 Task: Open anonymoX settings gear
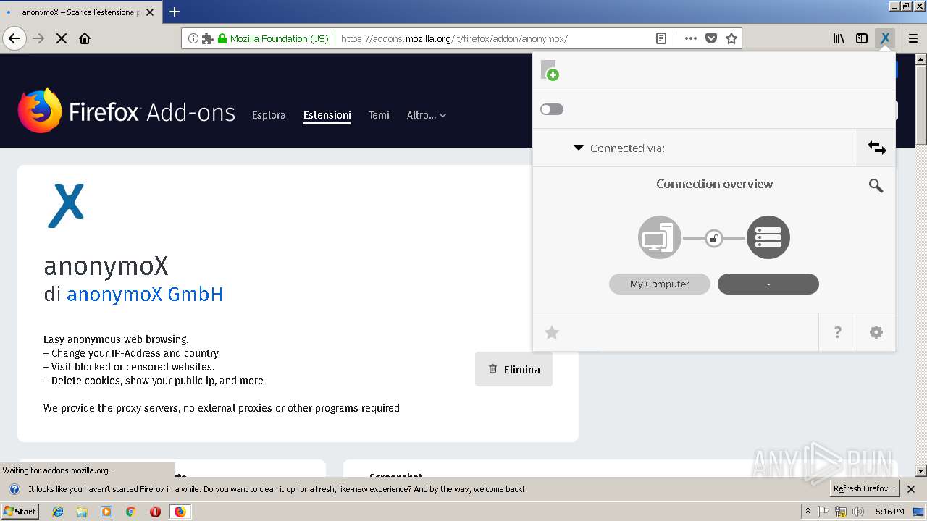[876, 332]
